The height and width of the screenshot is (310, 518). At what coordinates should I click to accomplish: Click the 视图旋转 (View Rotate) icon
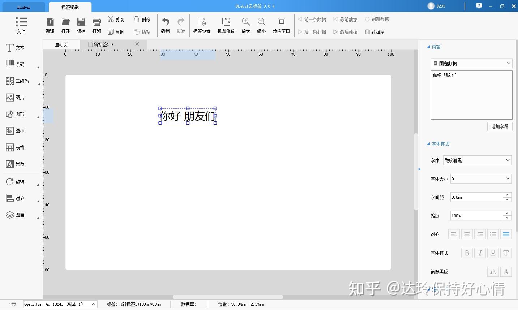point(226,25)
